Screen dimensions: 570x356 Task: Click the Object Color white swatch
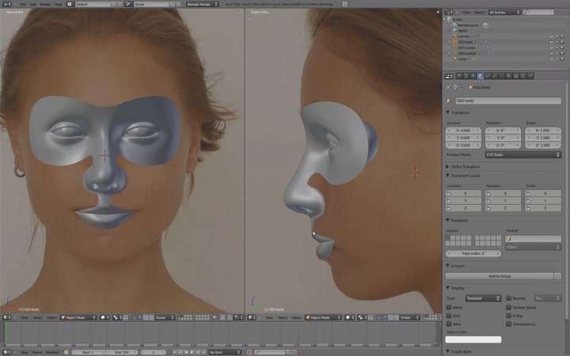(473, 339)
